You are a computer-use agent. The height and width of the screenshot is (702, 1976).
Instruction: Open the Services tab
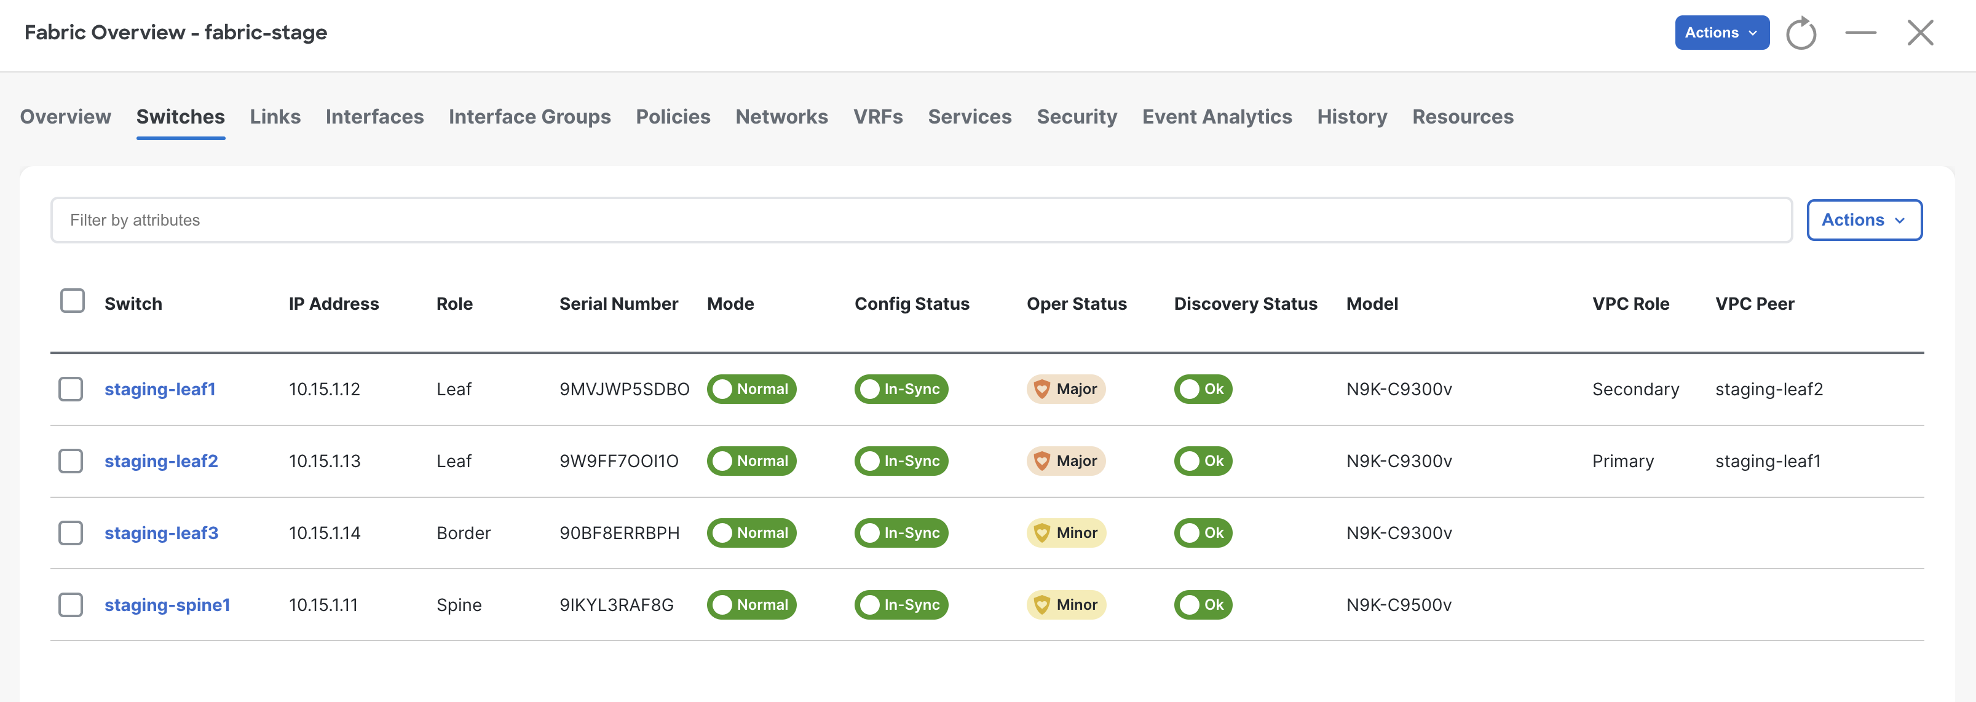pyautogui.click(x=969, y=117)
